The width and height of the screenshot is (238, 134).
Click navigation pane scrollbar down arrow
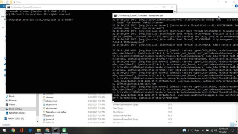[37, 121]
